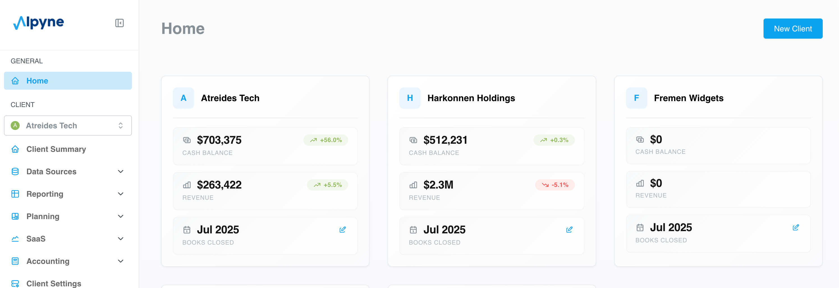Image resolution: width=839 pixels, height=288 pixels.
Task: Click the Fremen Widgets 'F' avatar
Action: (x=636, y=98)
